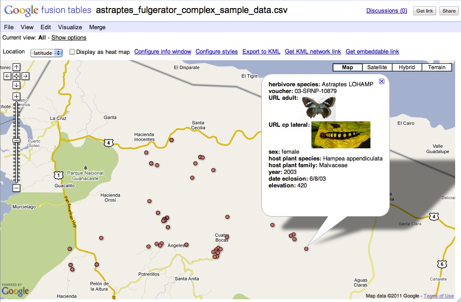Switch to Satellite view type
Viewport: 461px width, 302px height.
pos(377,67)
